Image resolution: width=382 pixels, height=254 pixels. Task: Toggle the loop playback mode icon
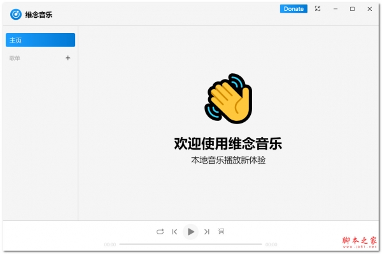(160, 232)
